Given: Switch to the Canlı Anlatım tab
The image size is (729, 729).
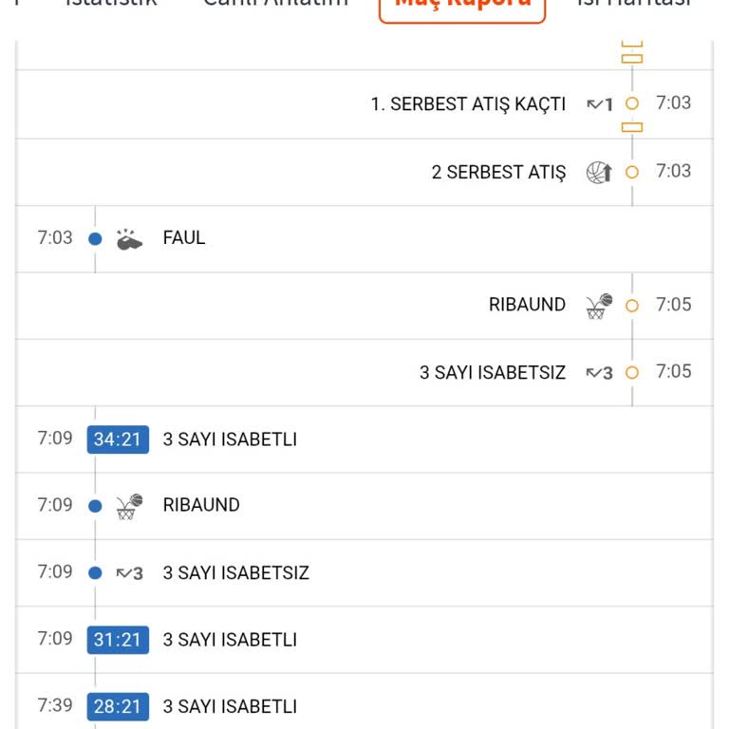Looking at the screenshot, I should [x=275, y=4].
